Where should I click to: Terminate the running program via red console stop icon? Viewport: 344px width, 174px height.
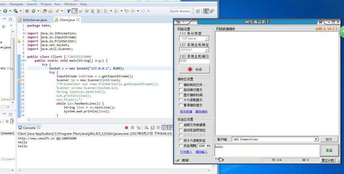pyautogui.click(x=126, y=128)
